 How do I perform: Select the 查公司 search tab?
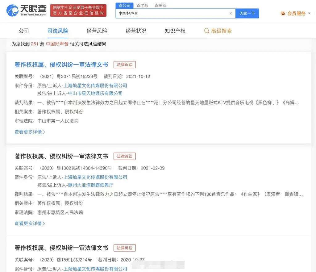[124, 6]
